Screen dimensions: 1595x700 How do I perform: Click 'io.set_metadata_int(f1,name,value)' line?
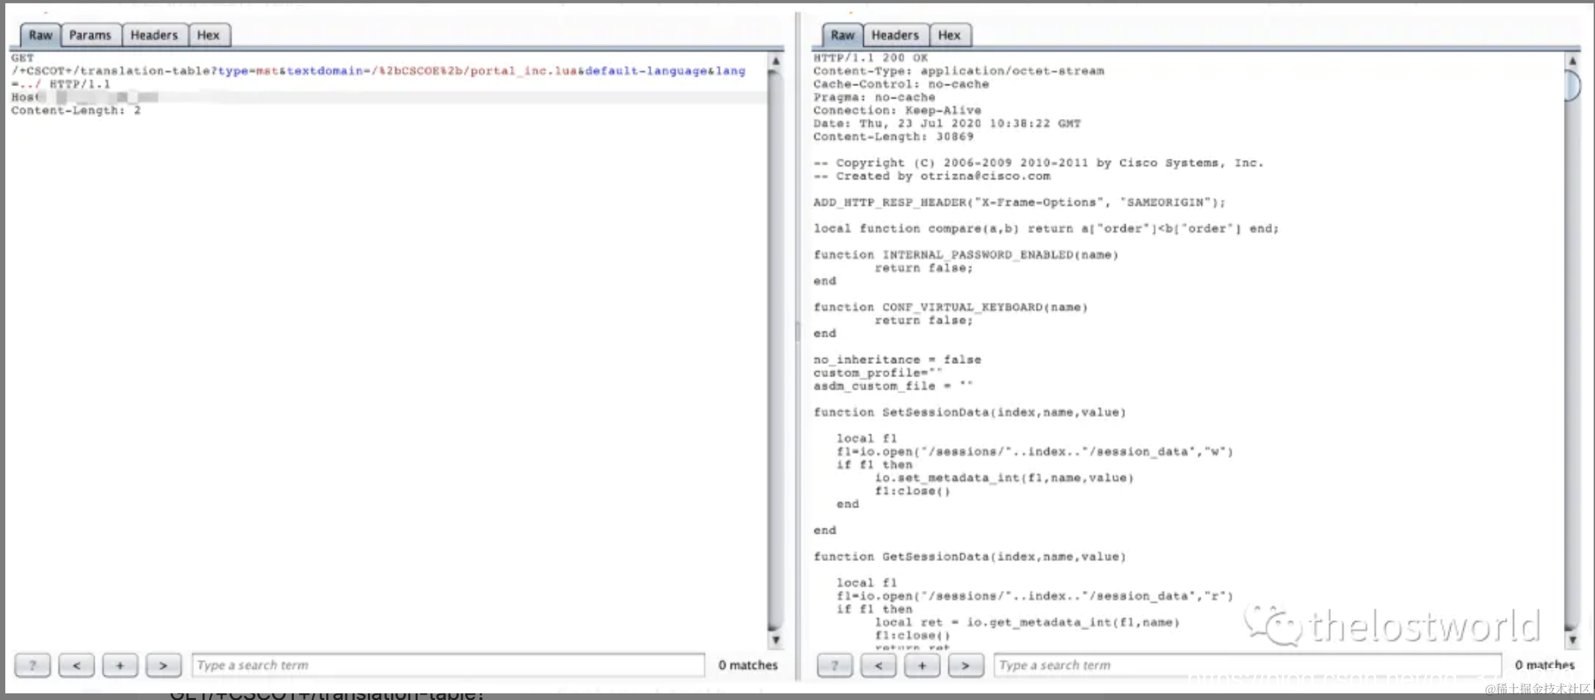click(1005, 478)
